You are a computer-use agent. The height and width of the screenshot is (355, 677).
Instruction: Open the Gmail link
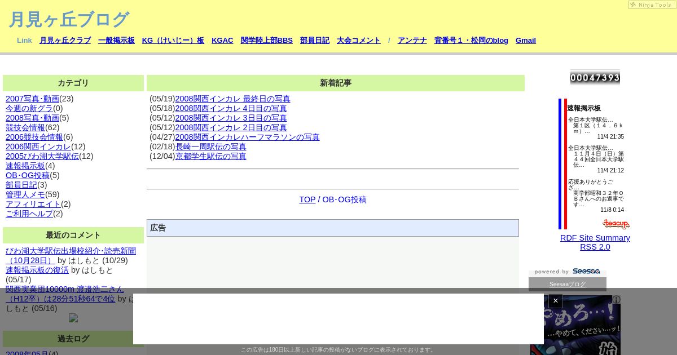tap(526, 41)
